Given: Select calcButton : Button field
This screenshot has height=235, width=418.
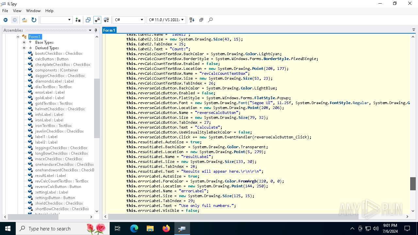Looking at the screenshot, I should coord(52,59).
